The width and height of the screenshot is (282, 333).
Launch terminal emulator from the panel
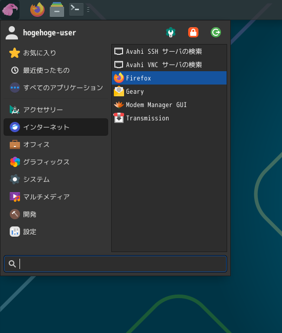(76, 10)
